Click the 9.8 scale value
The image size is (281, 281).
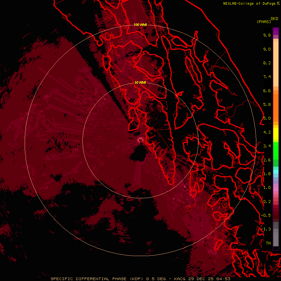coord(267,35)
